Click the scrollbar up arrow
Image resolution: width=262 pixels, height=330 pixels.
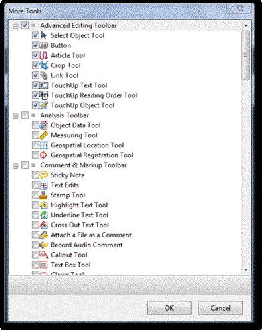[x=246, y=25]
